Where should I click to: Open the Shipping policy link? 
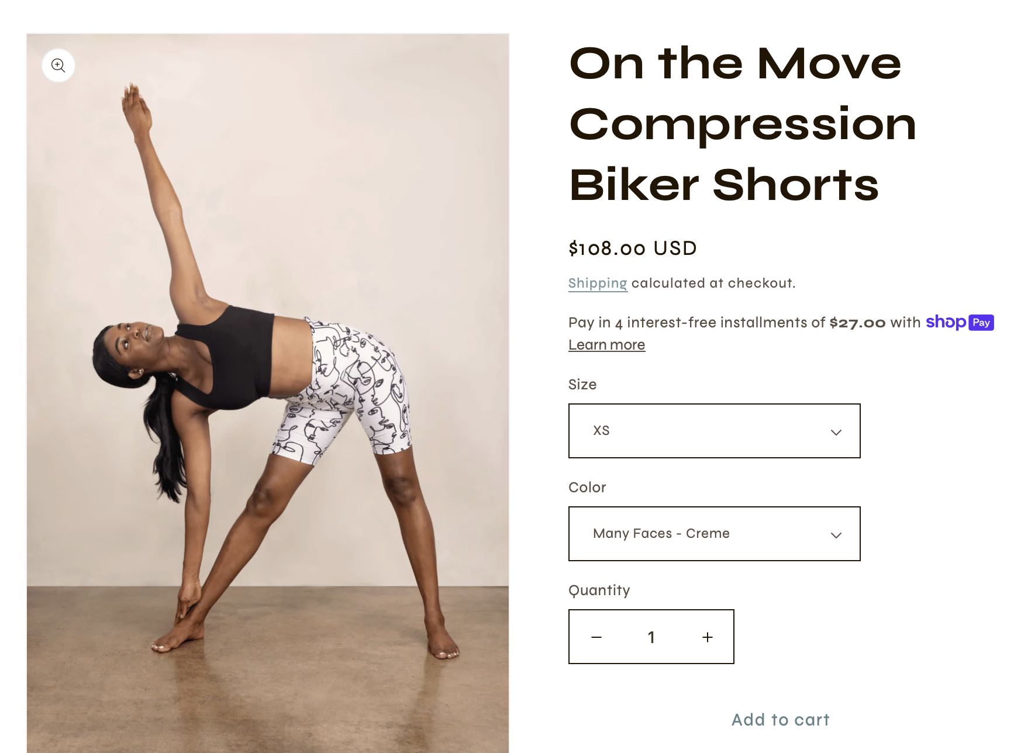click(598, 283)
